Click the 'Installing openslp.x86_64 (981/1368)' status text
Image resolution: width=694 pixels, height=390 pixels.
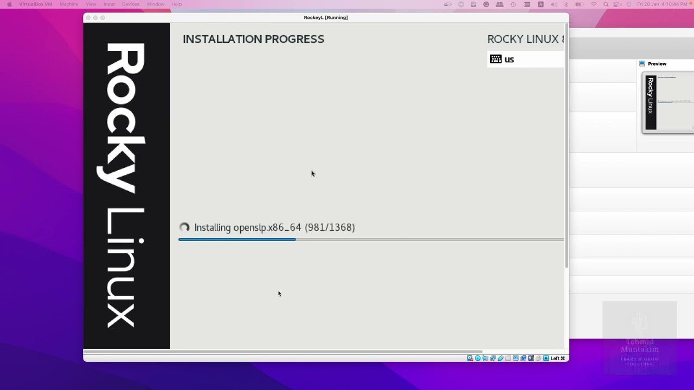pyautogui.click(x=274, y=227)
